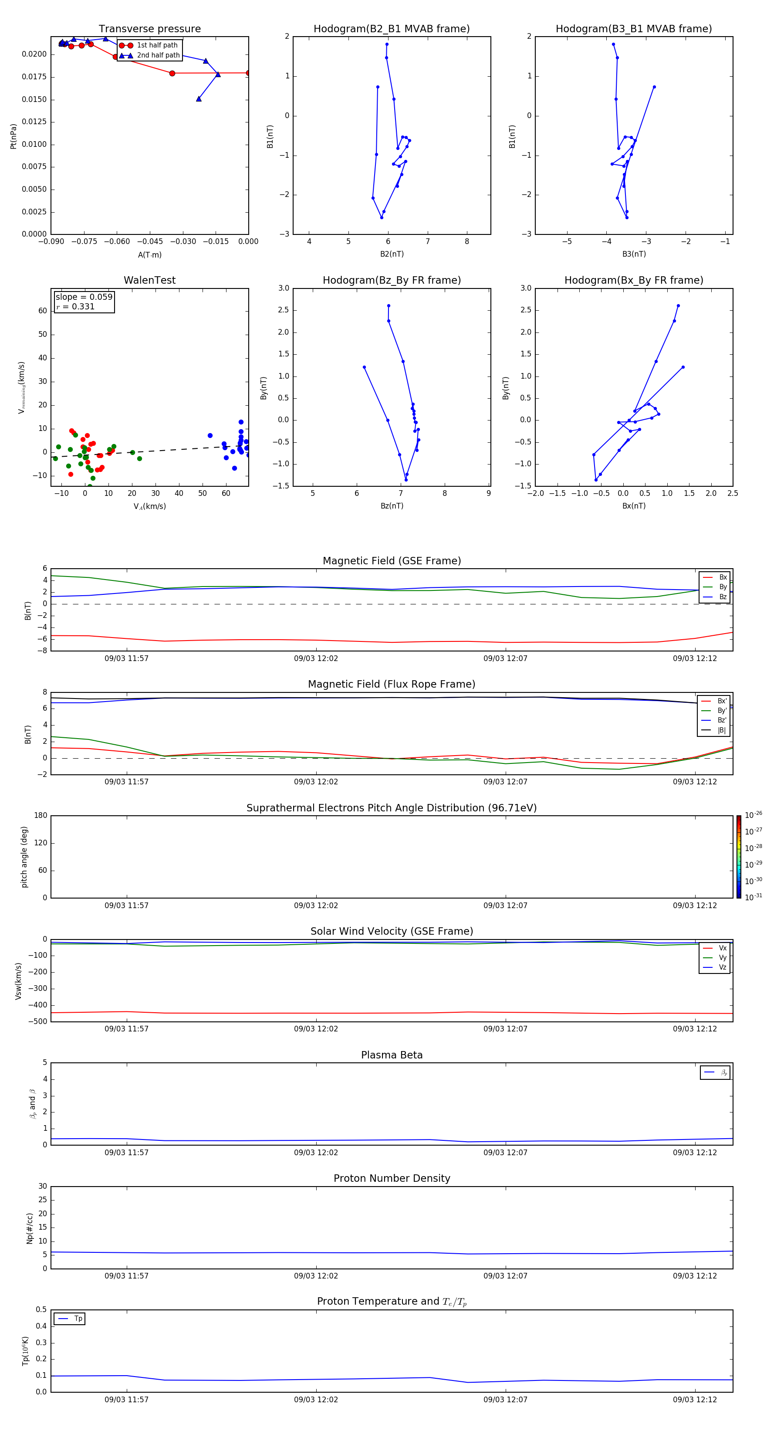Click the '2nd half path' legend entry
Screen dimensions: 784x1438
pyautogui.click(x=149, y=55)
